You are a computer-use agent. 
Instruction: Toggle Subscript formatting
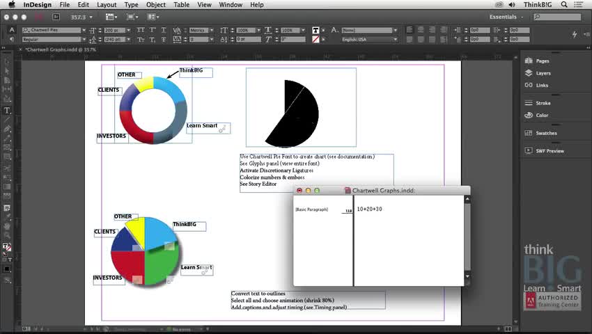[x=153, y=39]
